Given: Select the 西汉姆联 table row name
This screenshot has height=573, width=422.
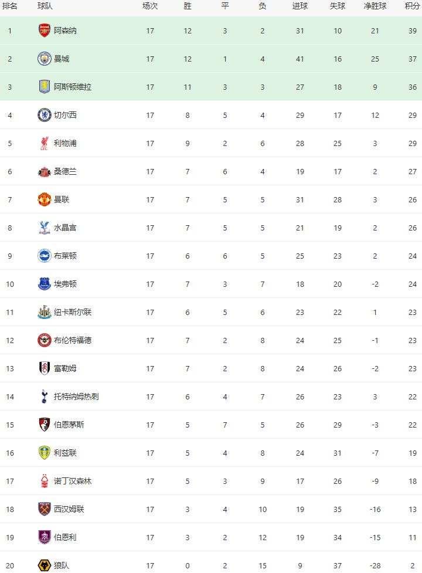Looking at the screenshot, I should click(x=69, y=509).
